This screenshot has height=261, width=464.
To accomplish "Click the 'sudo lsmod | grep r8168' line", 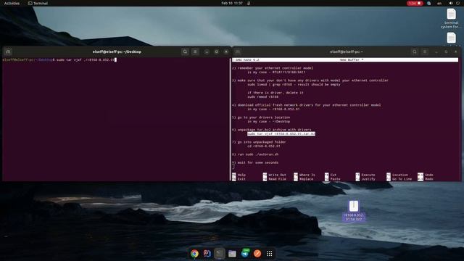I will (x=294, y=84).
